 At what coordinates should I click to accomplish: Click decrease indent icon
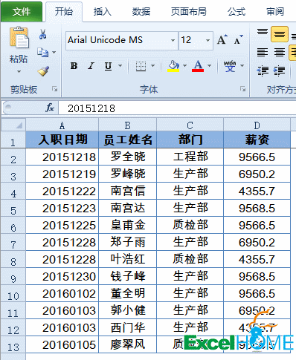[x=263, y=71]
